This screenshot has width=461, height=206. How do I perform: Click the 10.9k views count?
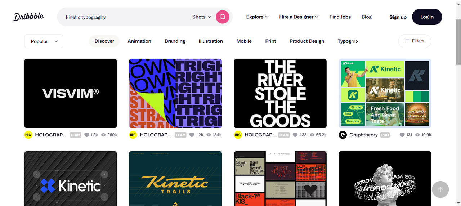coord(426,135)
